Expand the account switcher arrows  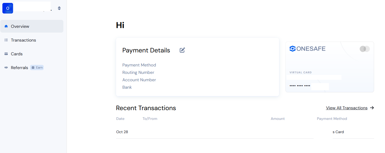coord(59,8)
